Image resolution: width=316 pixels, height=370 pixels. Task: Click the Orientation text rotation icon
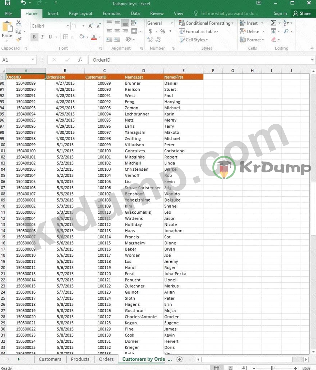click(x=128, y=39)
